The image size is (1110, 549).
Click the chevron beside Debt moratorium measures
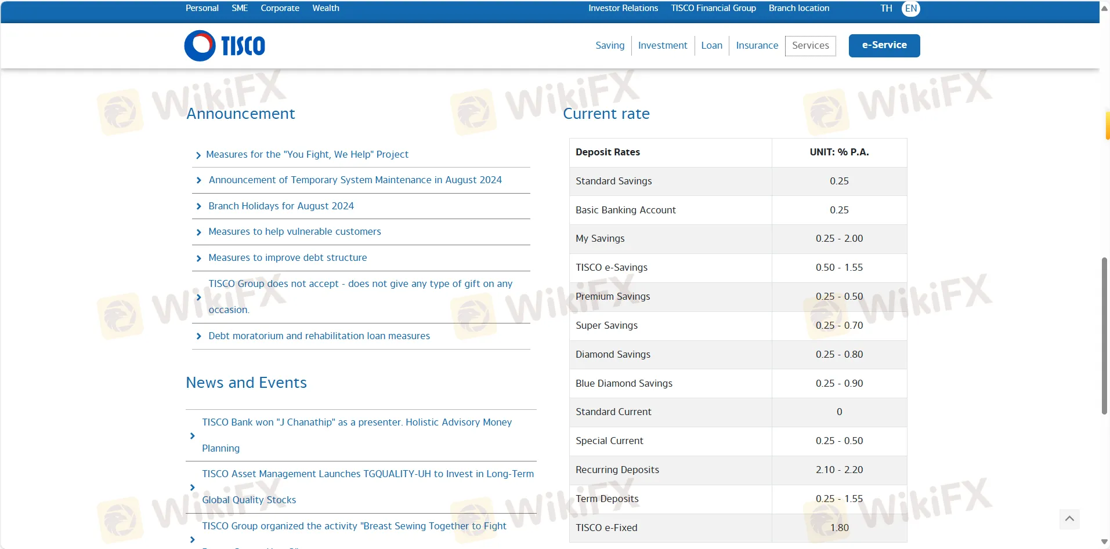point(198,336)
